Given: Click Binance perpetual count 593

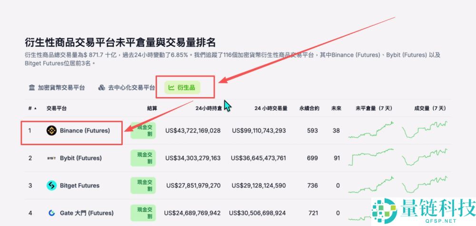Looking at the screenshot, I should (312, 131).
